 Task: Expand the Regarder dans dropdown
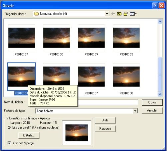click(x=107, y=14)
